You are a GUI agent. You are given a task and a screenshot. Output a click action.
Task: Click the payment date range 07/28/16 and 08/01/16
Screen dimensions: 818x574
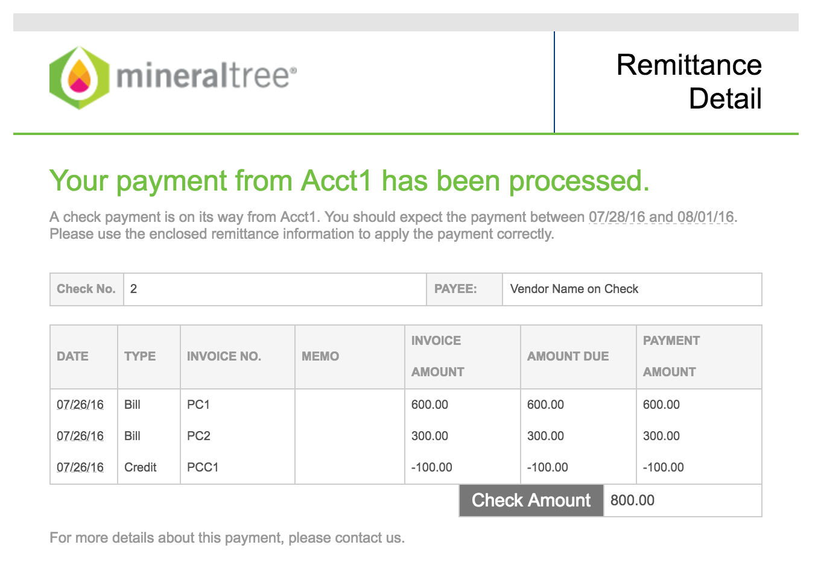point(662,217)
